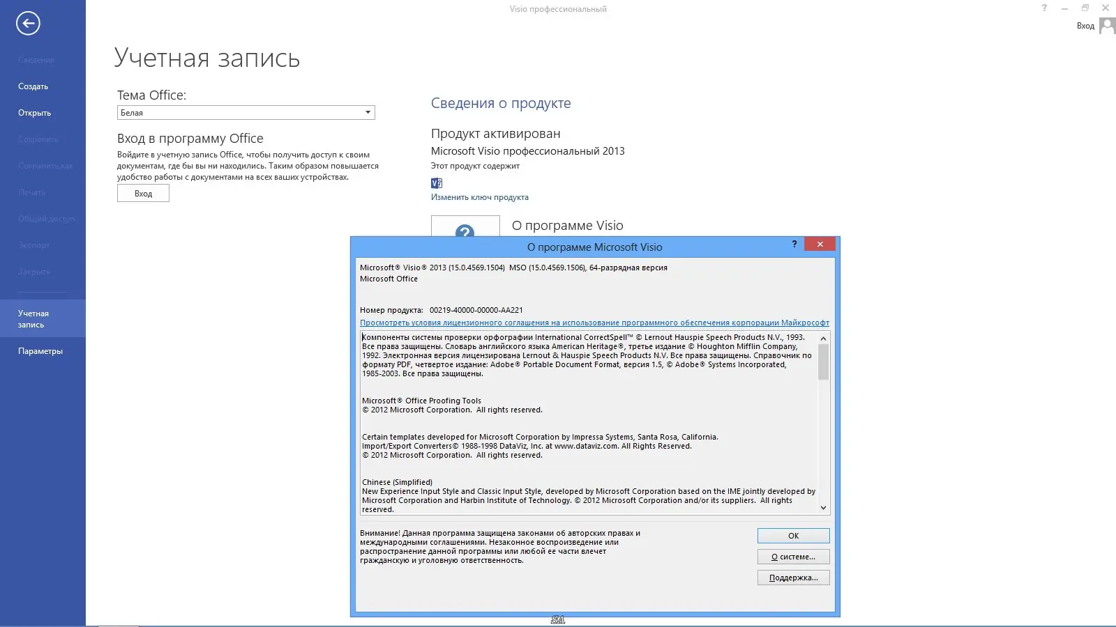Open the Office theme dropdown
1116x627 pixels.
(246, 113)
